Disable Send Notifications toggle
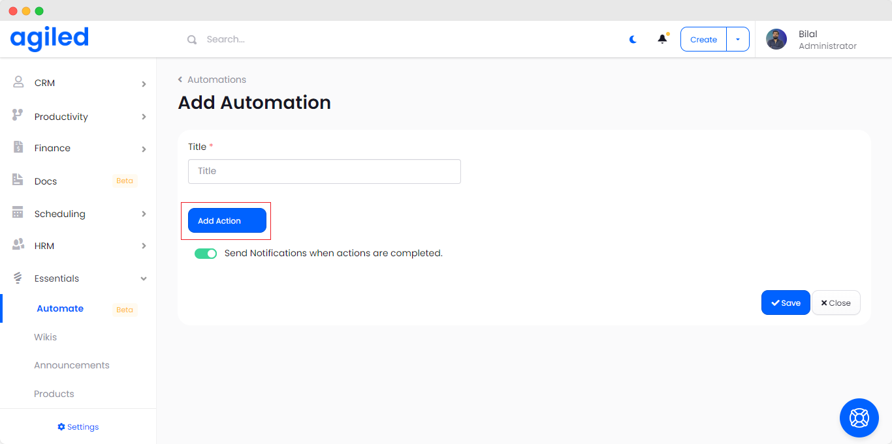 (x=206, y=254)
